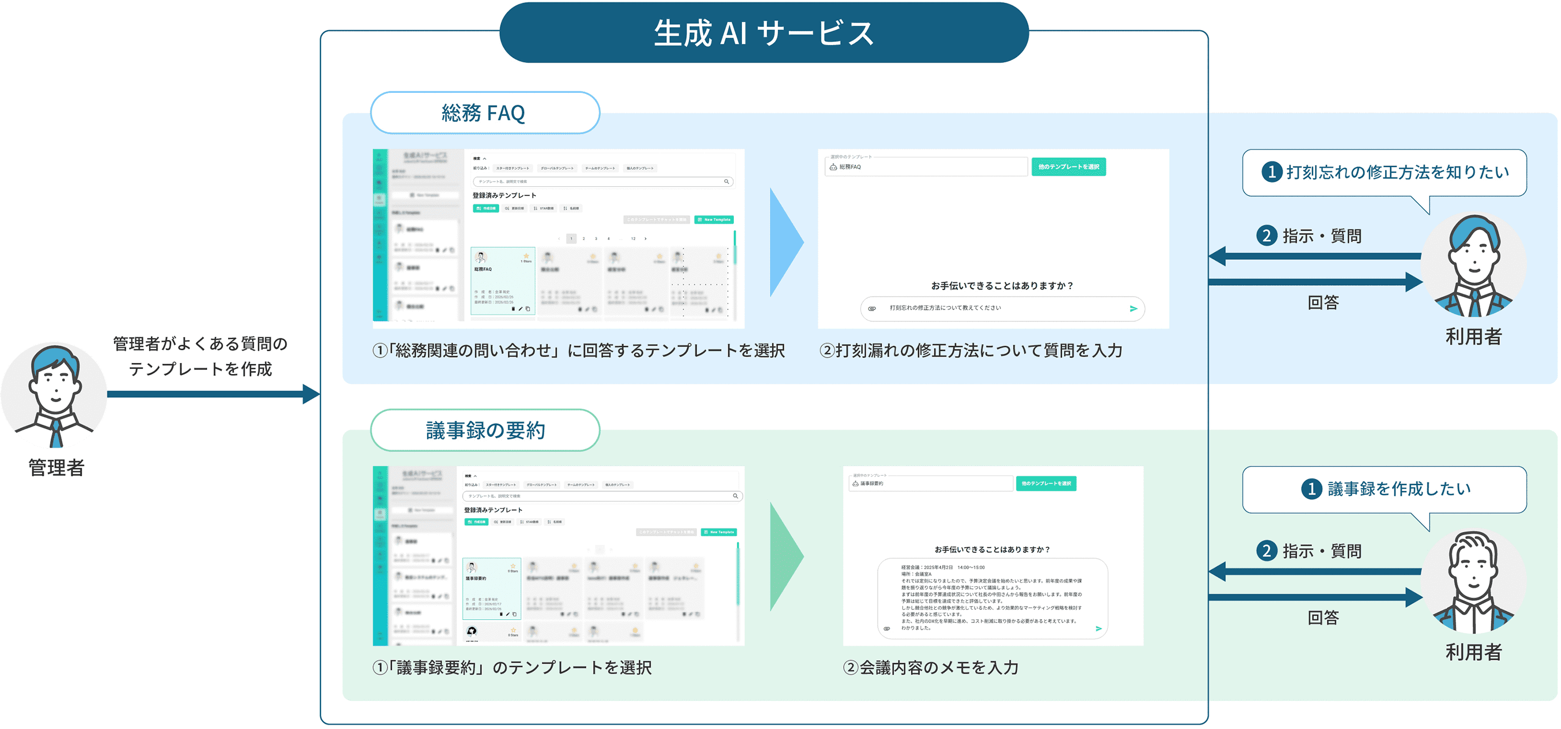The image size is (1561, 729).
Task: Click send arrow in the 議事録要約 chat
Action: click(x=1099, y=628)
